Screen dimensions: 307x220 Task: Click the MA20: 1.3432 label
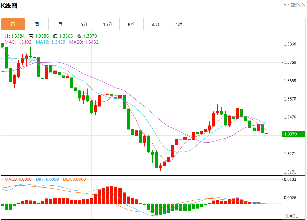pos(84,42)
